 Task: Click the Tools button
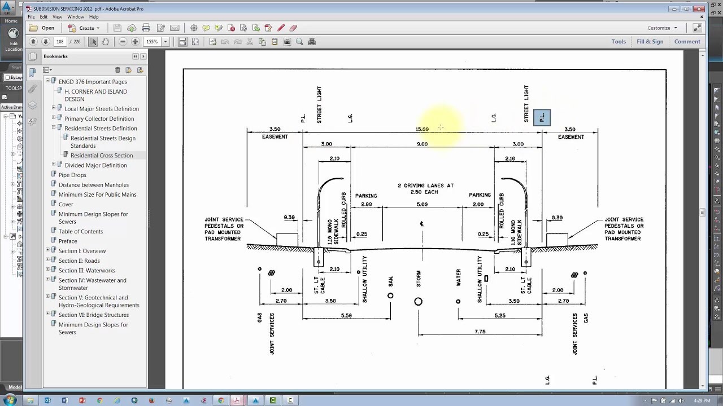(x=619, y=41)
